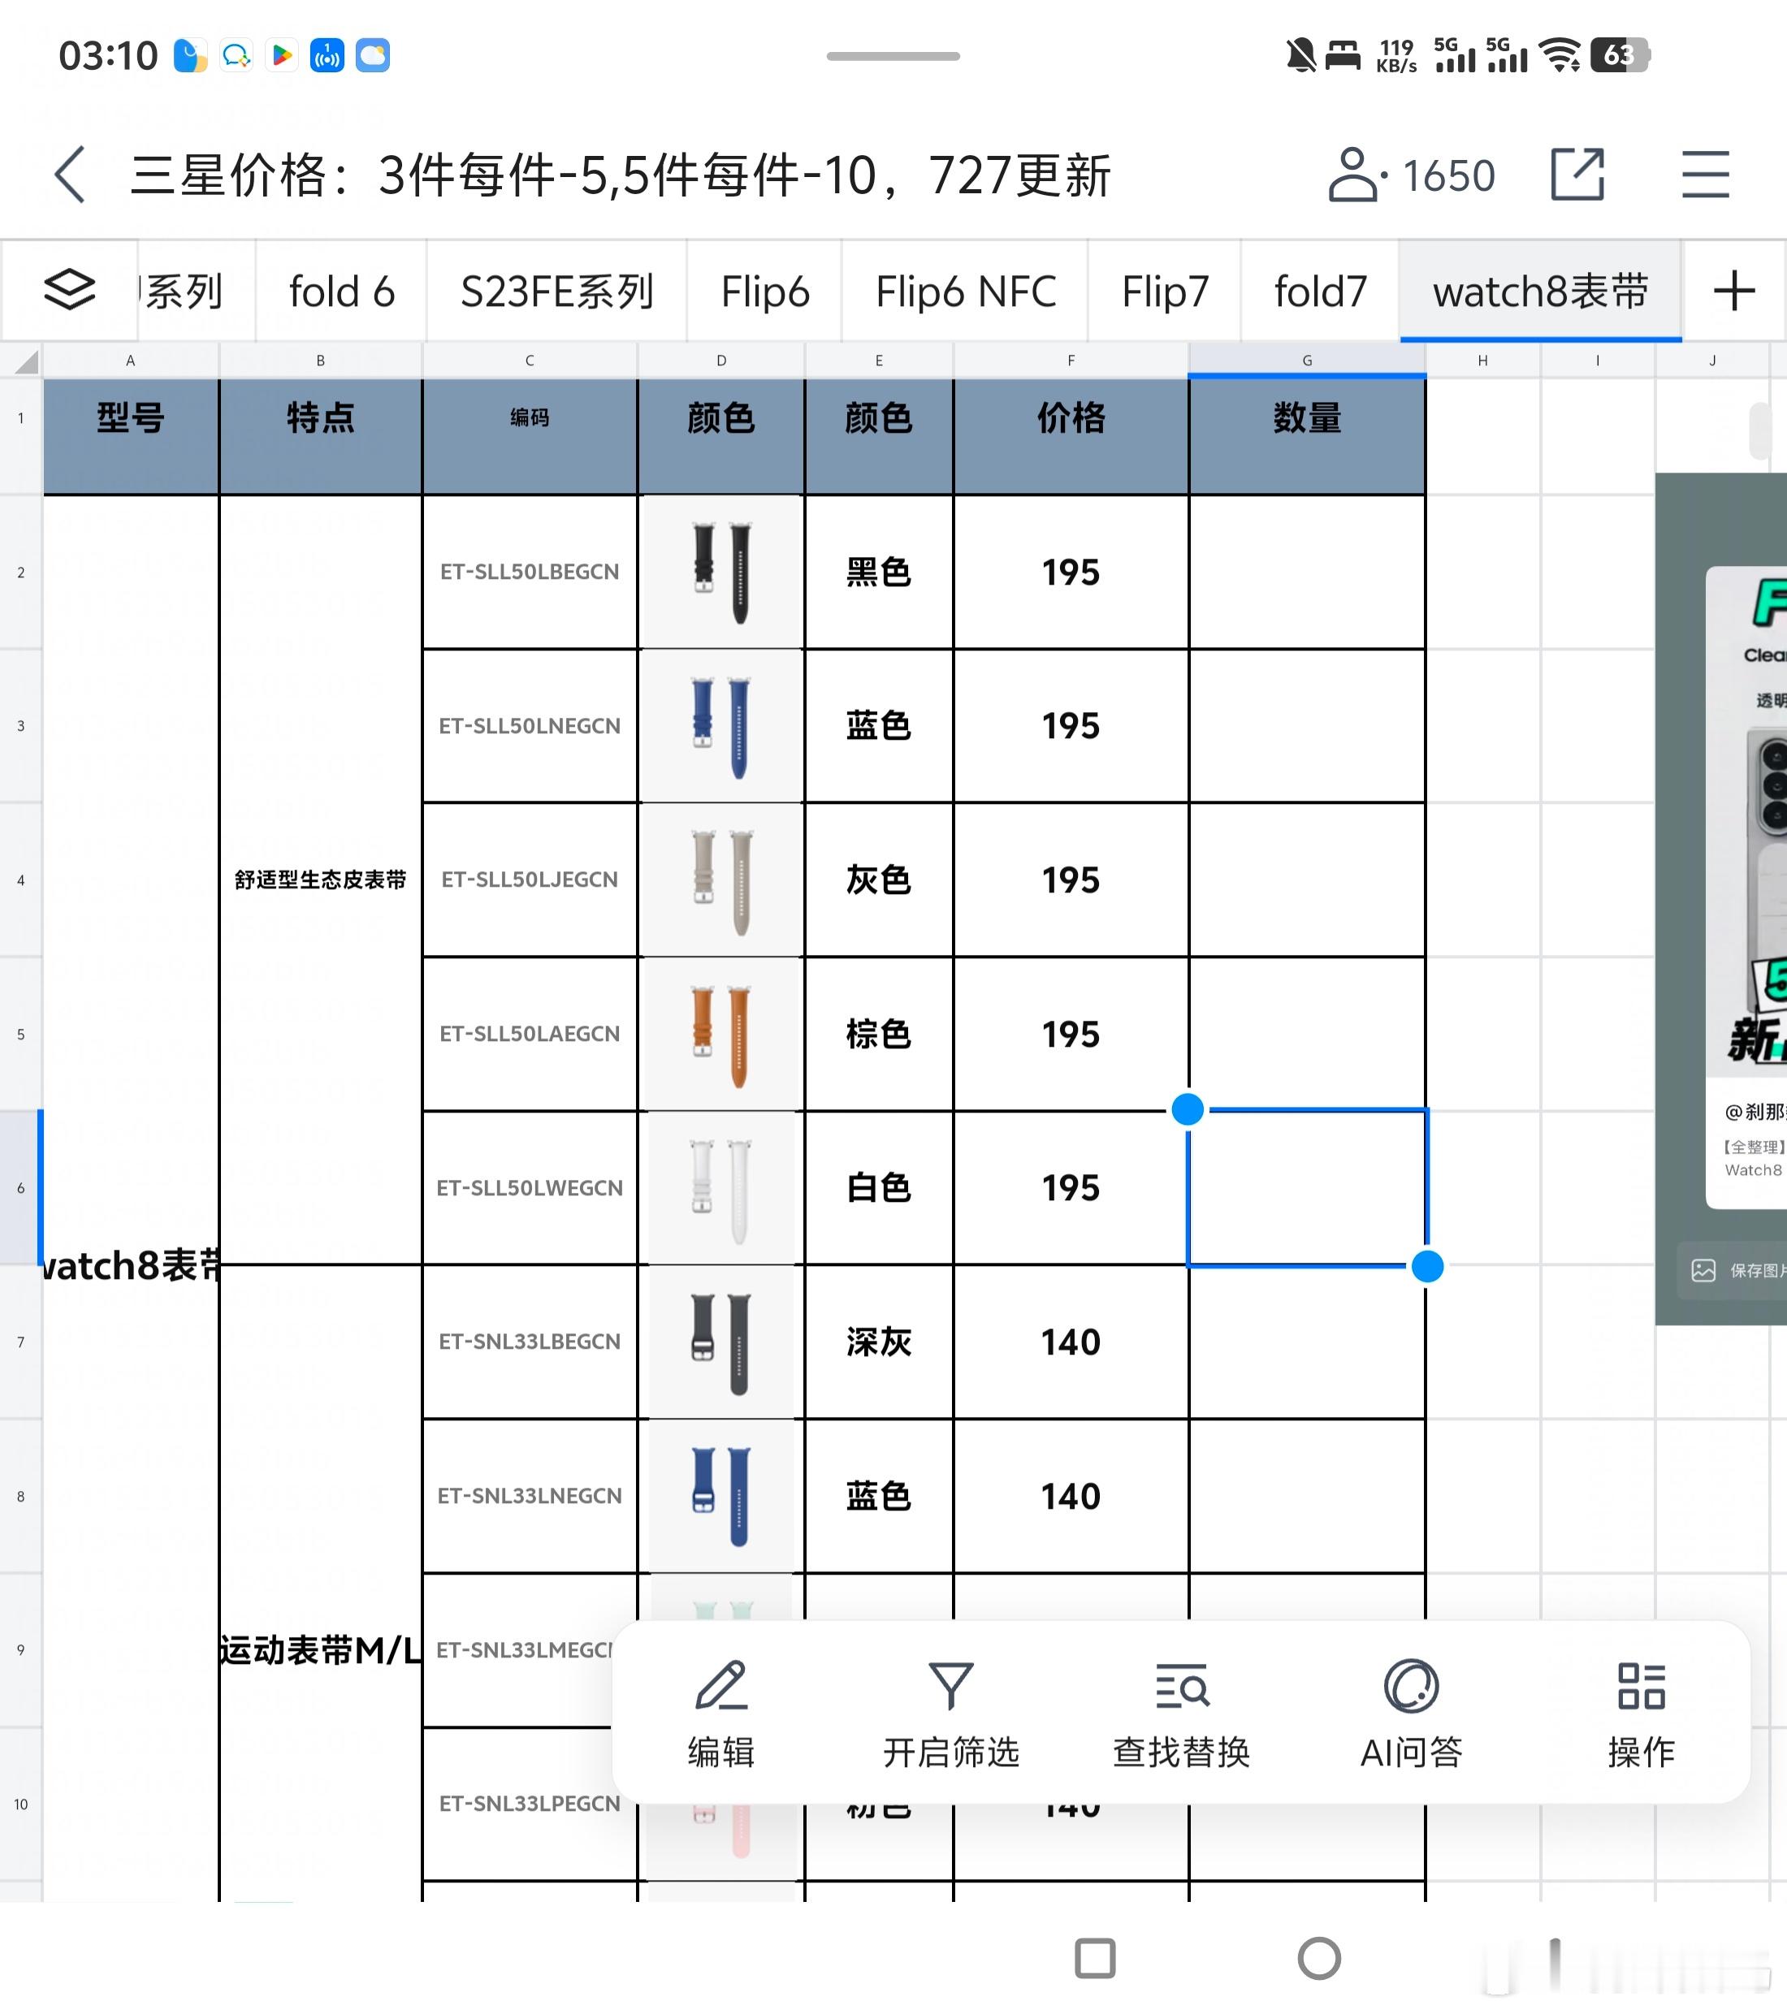Select cell ET-SNL33LBEGCN
This screenshot has width=1787, height=2014.
point(530,1341)
